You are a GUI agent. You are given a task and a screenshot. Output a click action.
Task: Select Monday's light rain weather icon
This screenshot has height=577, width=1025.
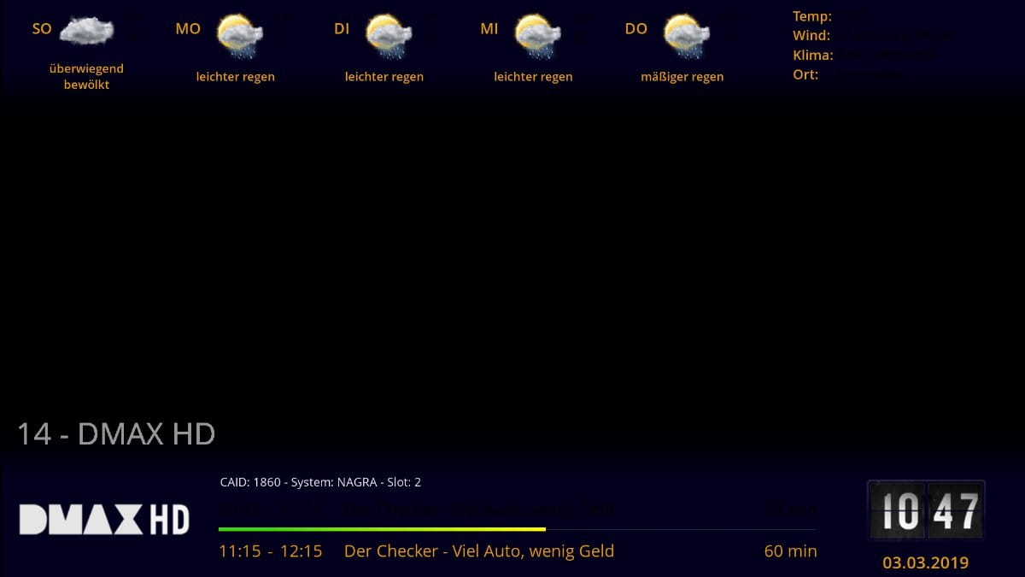tap(240, 36)
